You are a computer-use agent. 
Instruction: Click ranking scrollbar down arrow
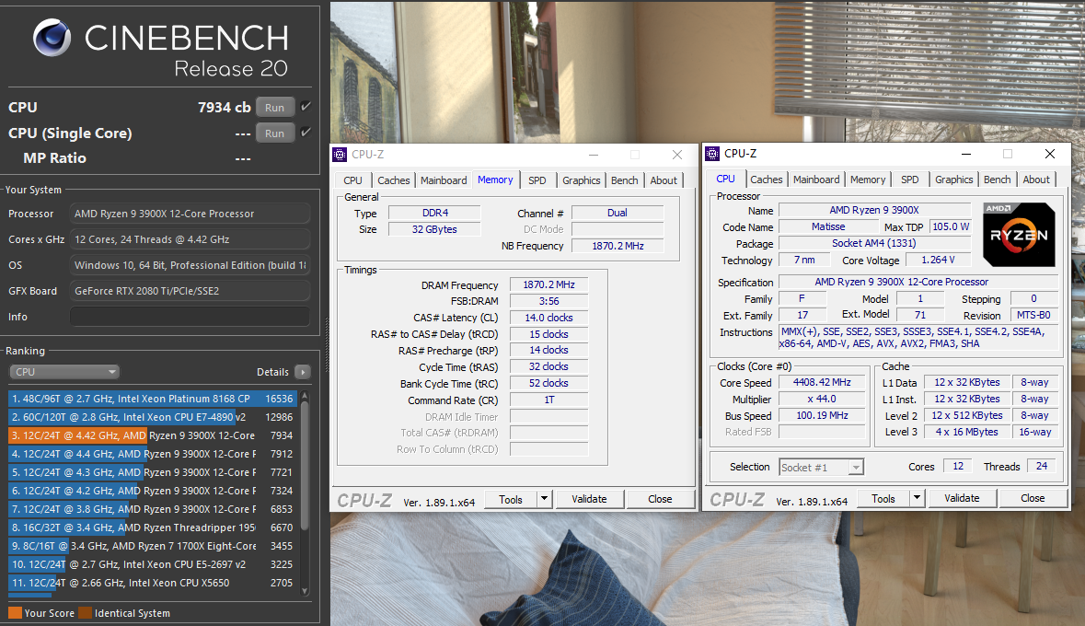click(x=305, y=591)
